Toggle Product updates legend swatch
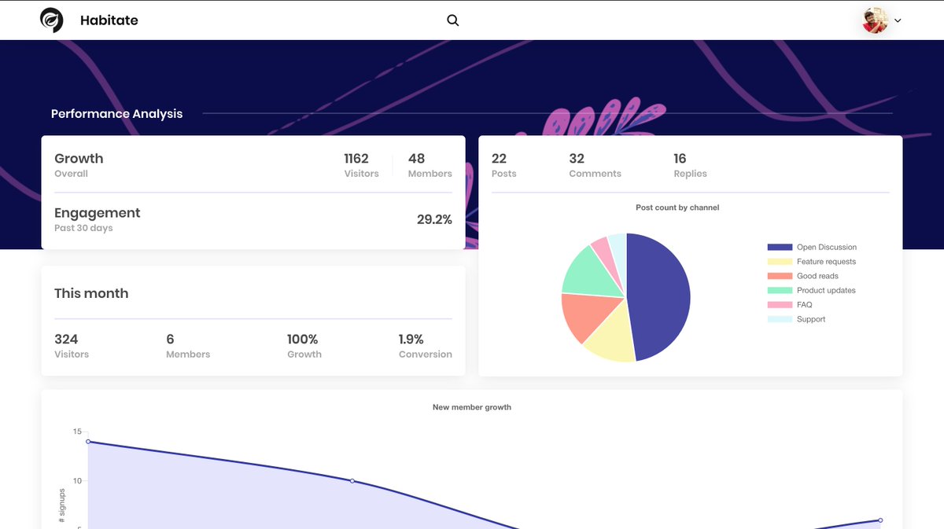 [780, 290]
